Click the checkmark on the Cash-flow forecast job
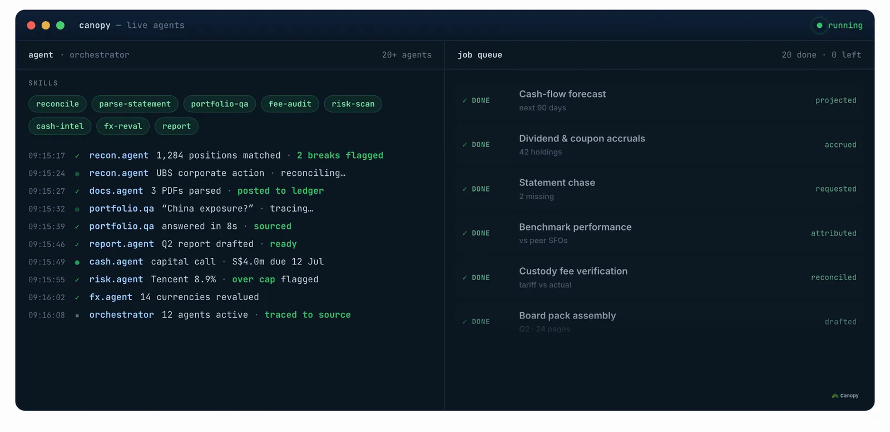Image resolution: width=890 pixels, height=432 pixels. click(464, 101)
